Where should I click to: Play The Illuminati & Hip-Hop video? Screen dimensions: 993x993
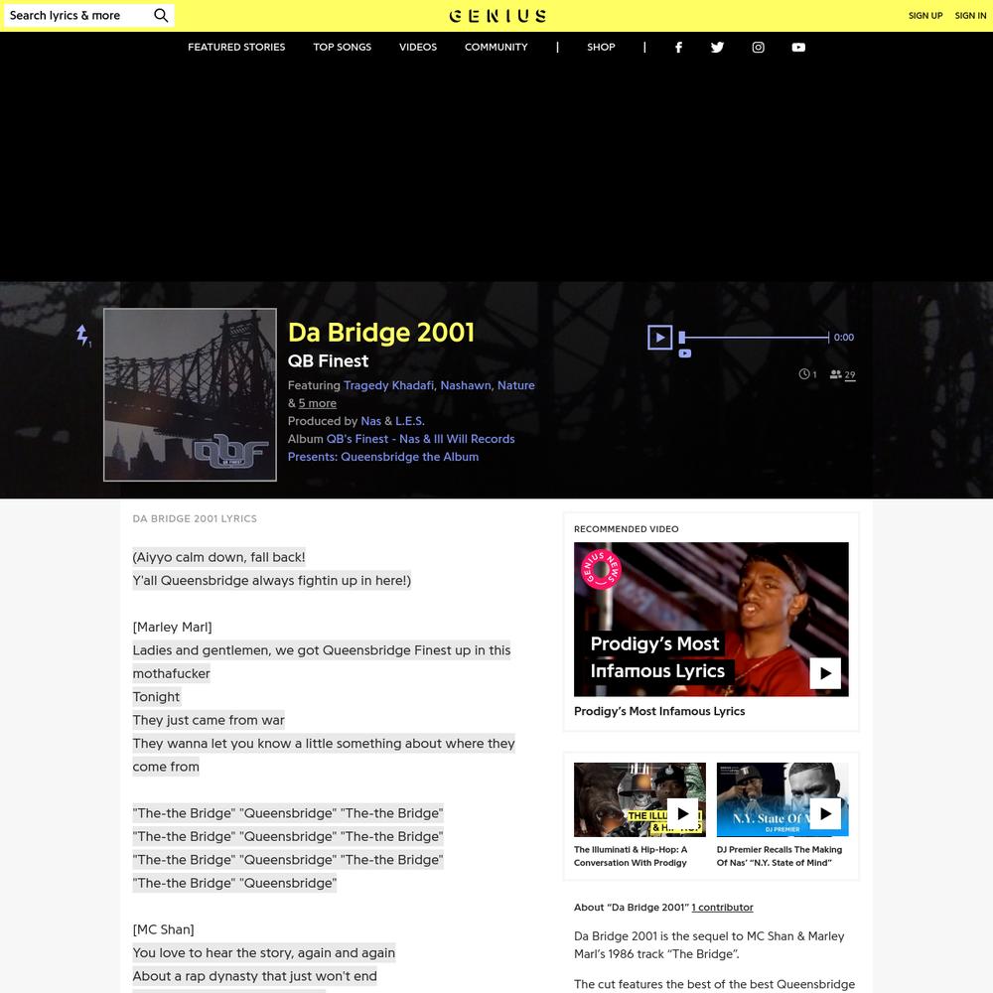683,813
